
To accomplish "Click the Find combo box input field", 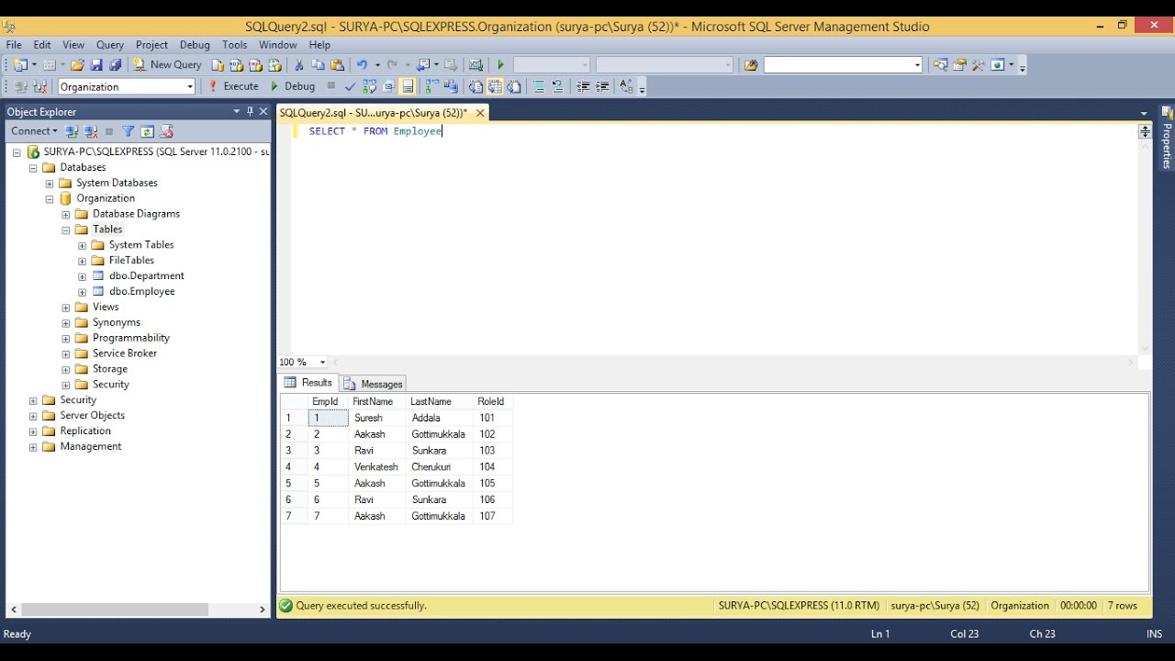I will coord(838,65).
